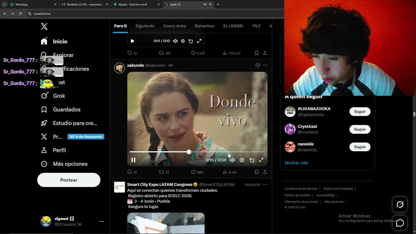Switch to Wplace Paint the world tab
This screenshot has width=416, height=234.
(x=136, y=5)
